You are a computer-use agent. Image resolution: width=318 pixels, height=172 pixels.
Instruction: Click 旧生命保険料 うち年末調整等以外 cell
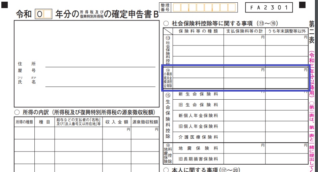(287, 105)
